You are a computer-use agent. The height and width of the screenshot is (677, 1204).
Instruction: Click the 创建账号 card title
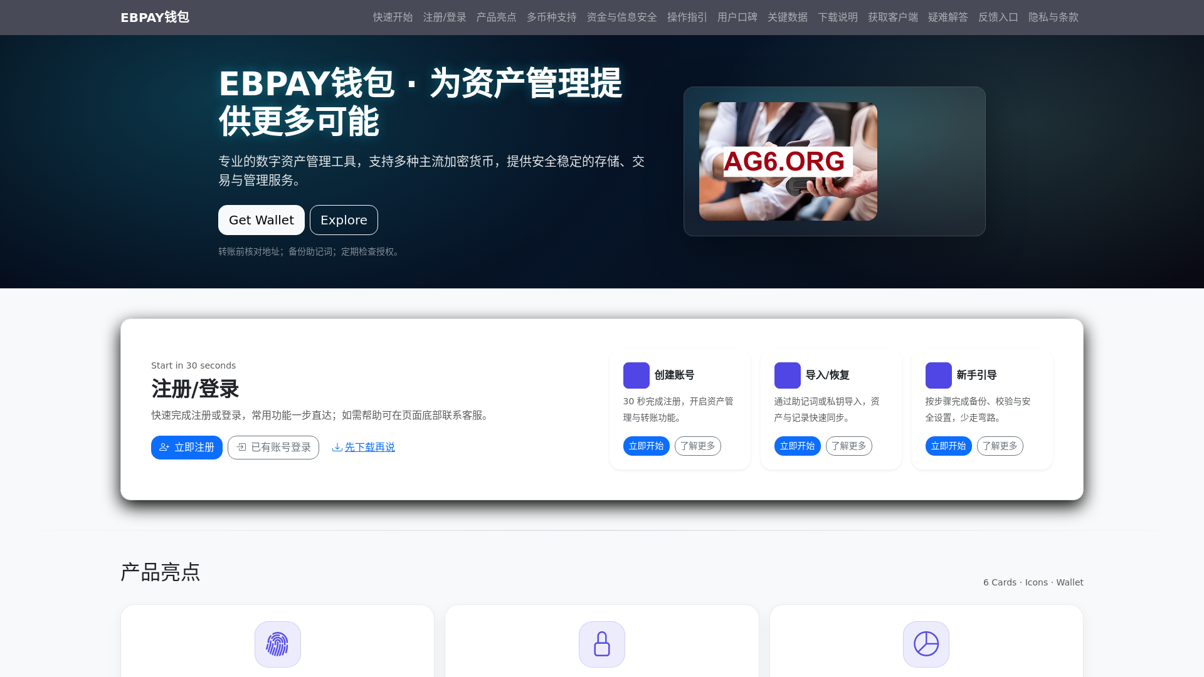click(x=675, y=375)
